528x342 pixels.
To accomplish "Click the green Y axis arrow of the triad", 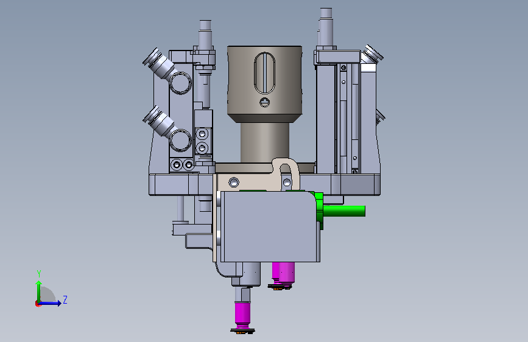I will click(39, 291).
